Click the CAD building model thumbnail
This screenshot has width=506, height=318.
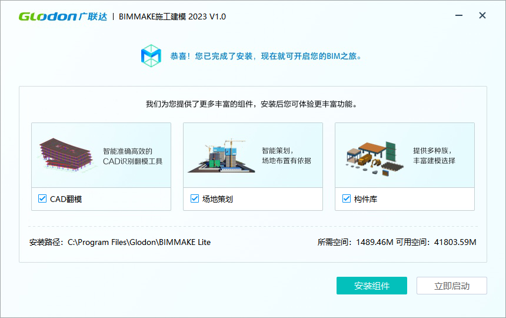click(66, 155)
